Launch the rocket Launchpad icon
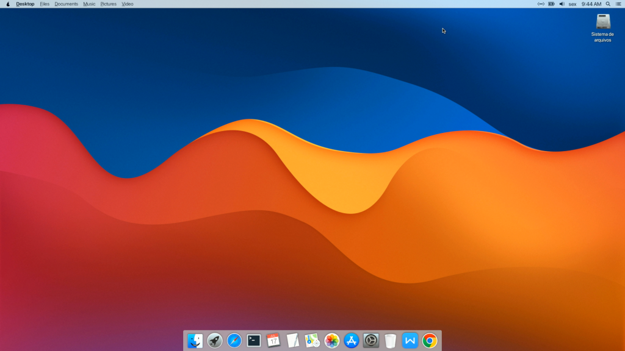This screenshot has width=625, height=351. (215, 341)
